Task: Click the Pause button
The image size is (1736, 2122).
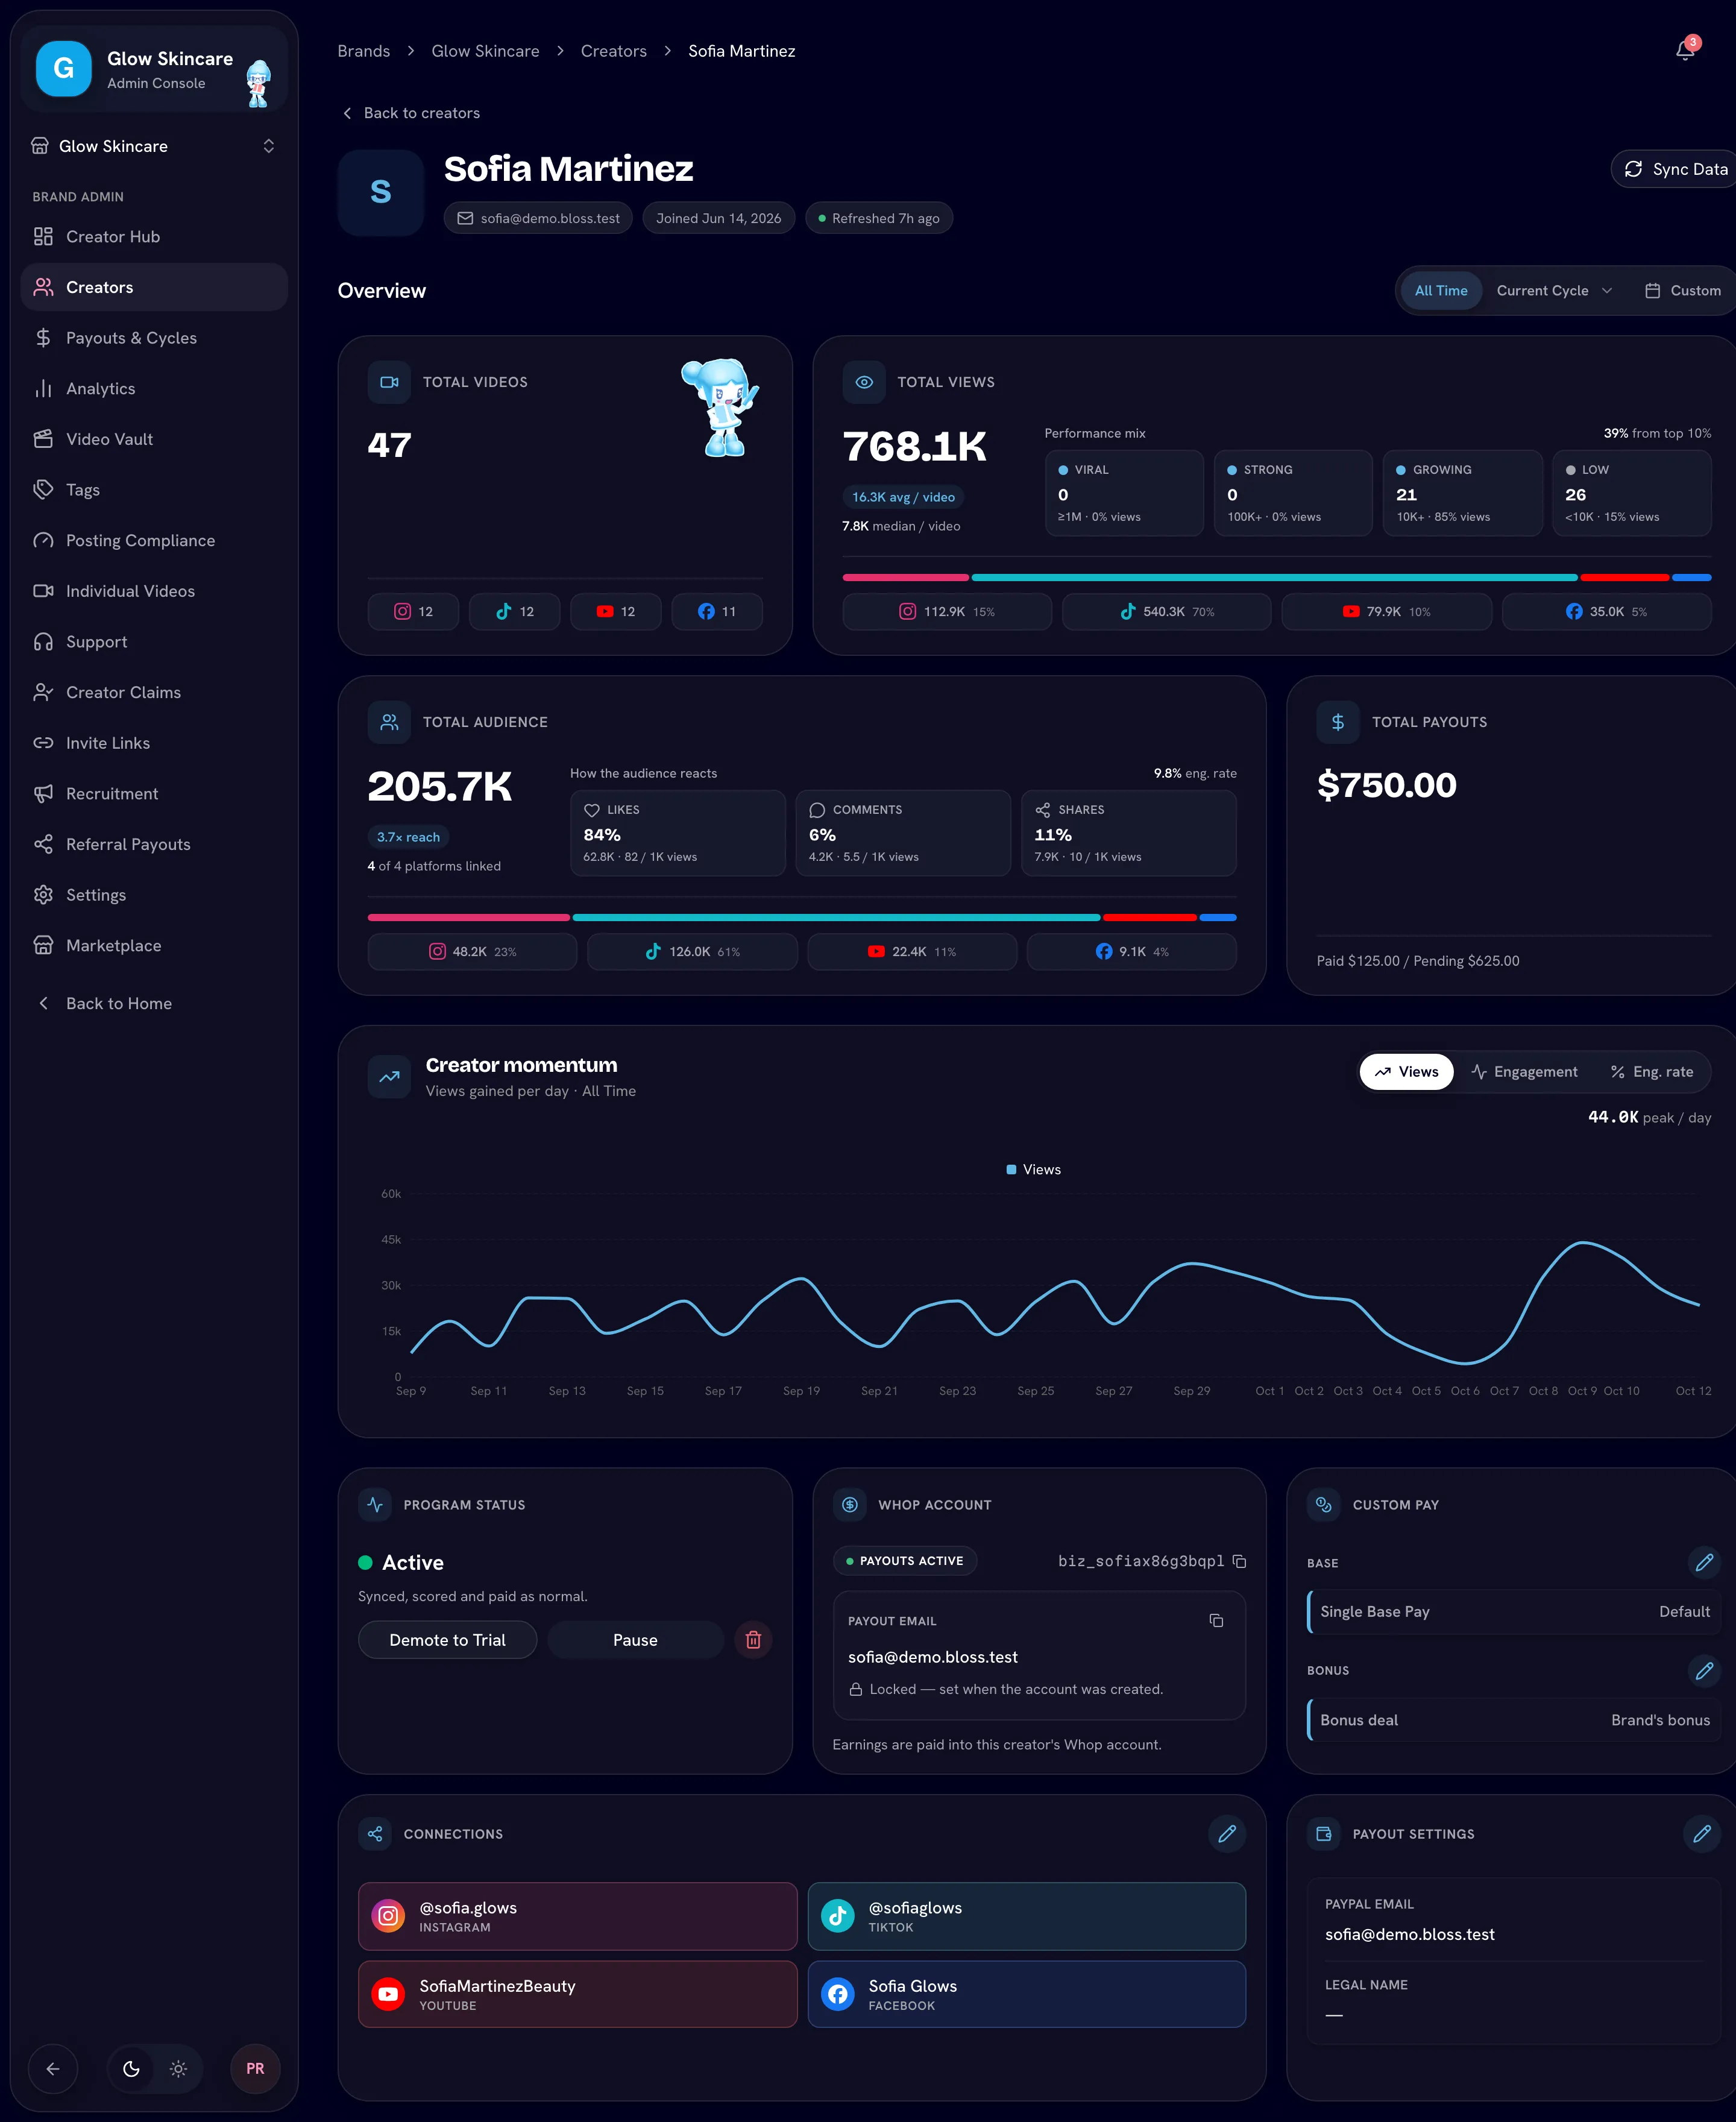Action: click(635, 1640)
